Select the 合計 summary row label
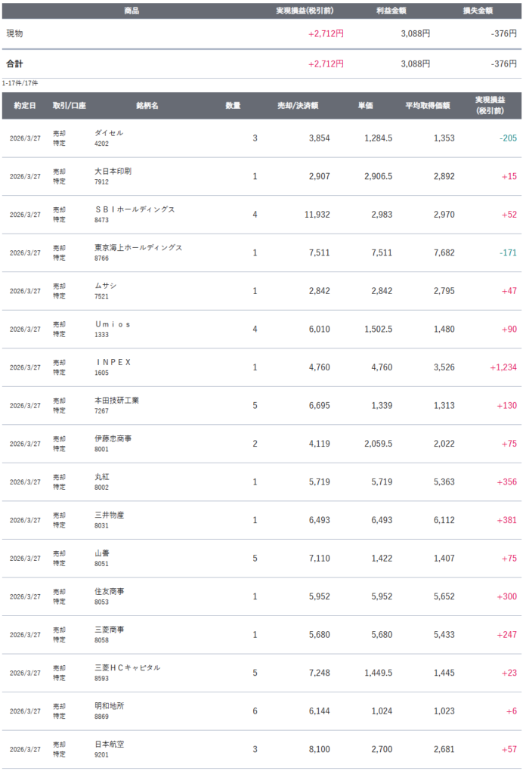This screenshot has height=774, width=529. [x=14, y=64]
